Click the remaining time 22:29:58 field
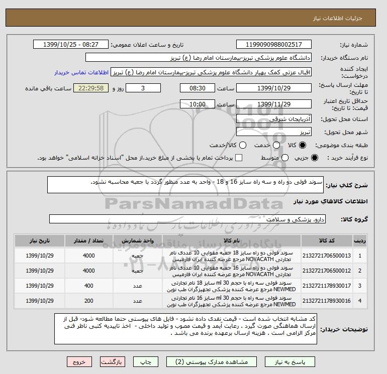The height and width of the screenshot is (374, 387). click(91, 88)
